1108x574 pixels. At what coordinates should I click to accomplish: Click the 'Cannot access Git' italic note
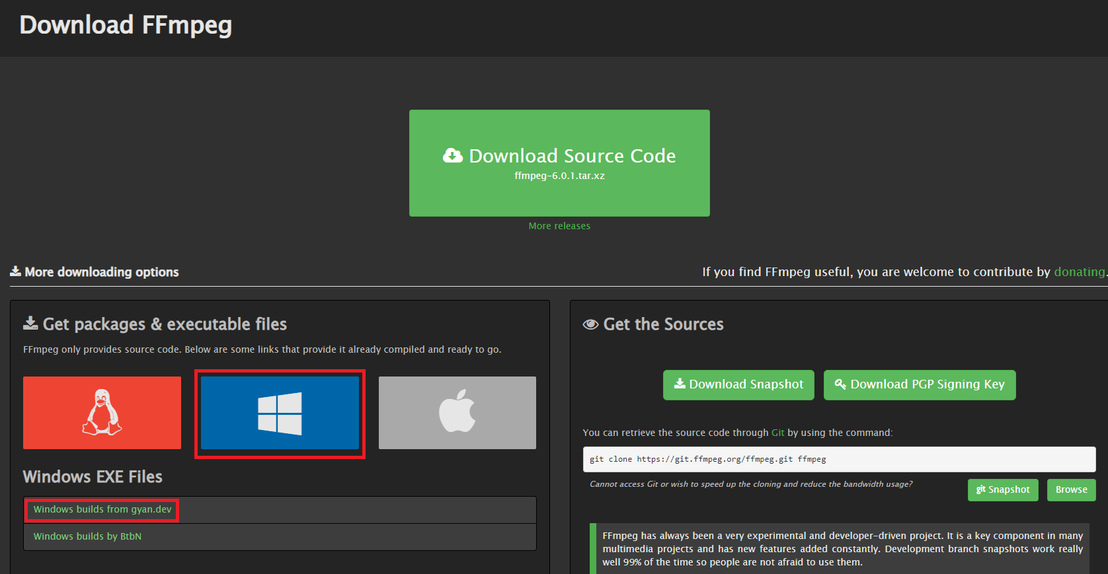751,484
